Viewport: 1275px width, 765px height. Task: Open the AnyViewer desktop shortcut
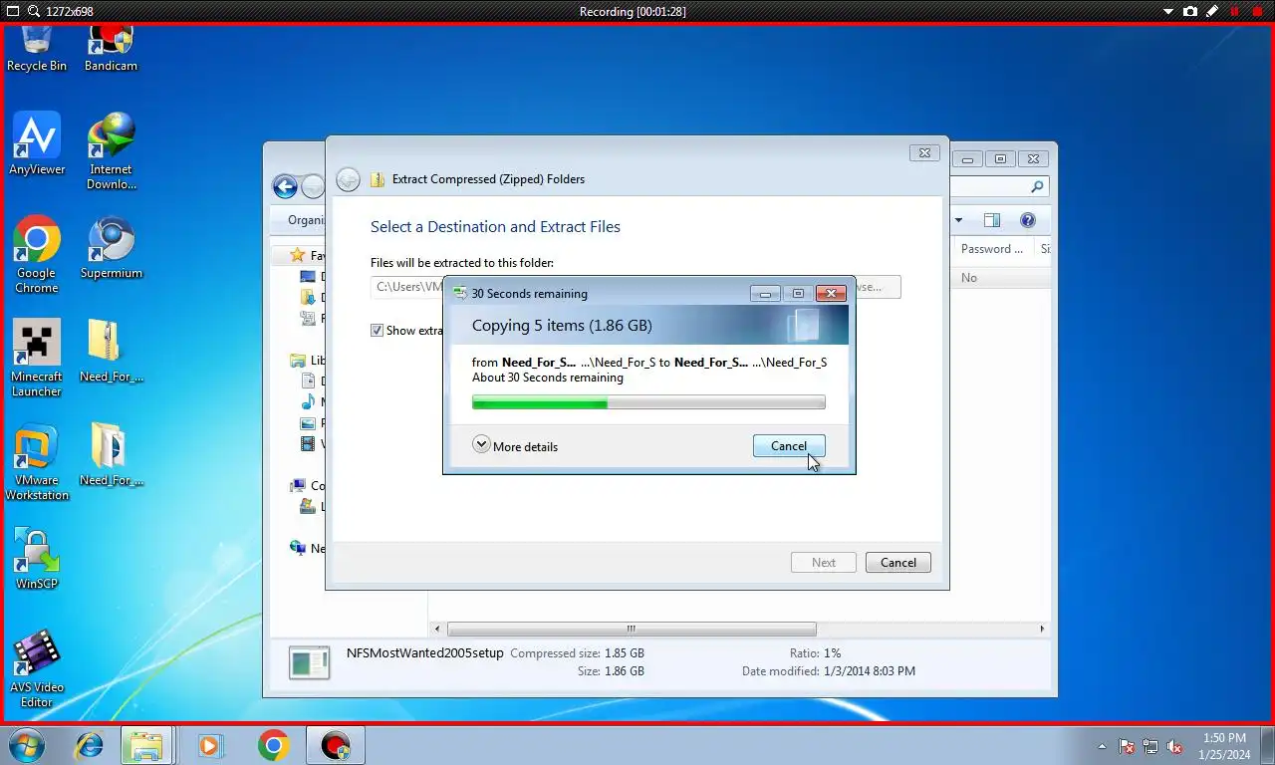tap(37, 143)
